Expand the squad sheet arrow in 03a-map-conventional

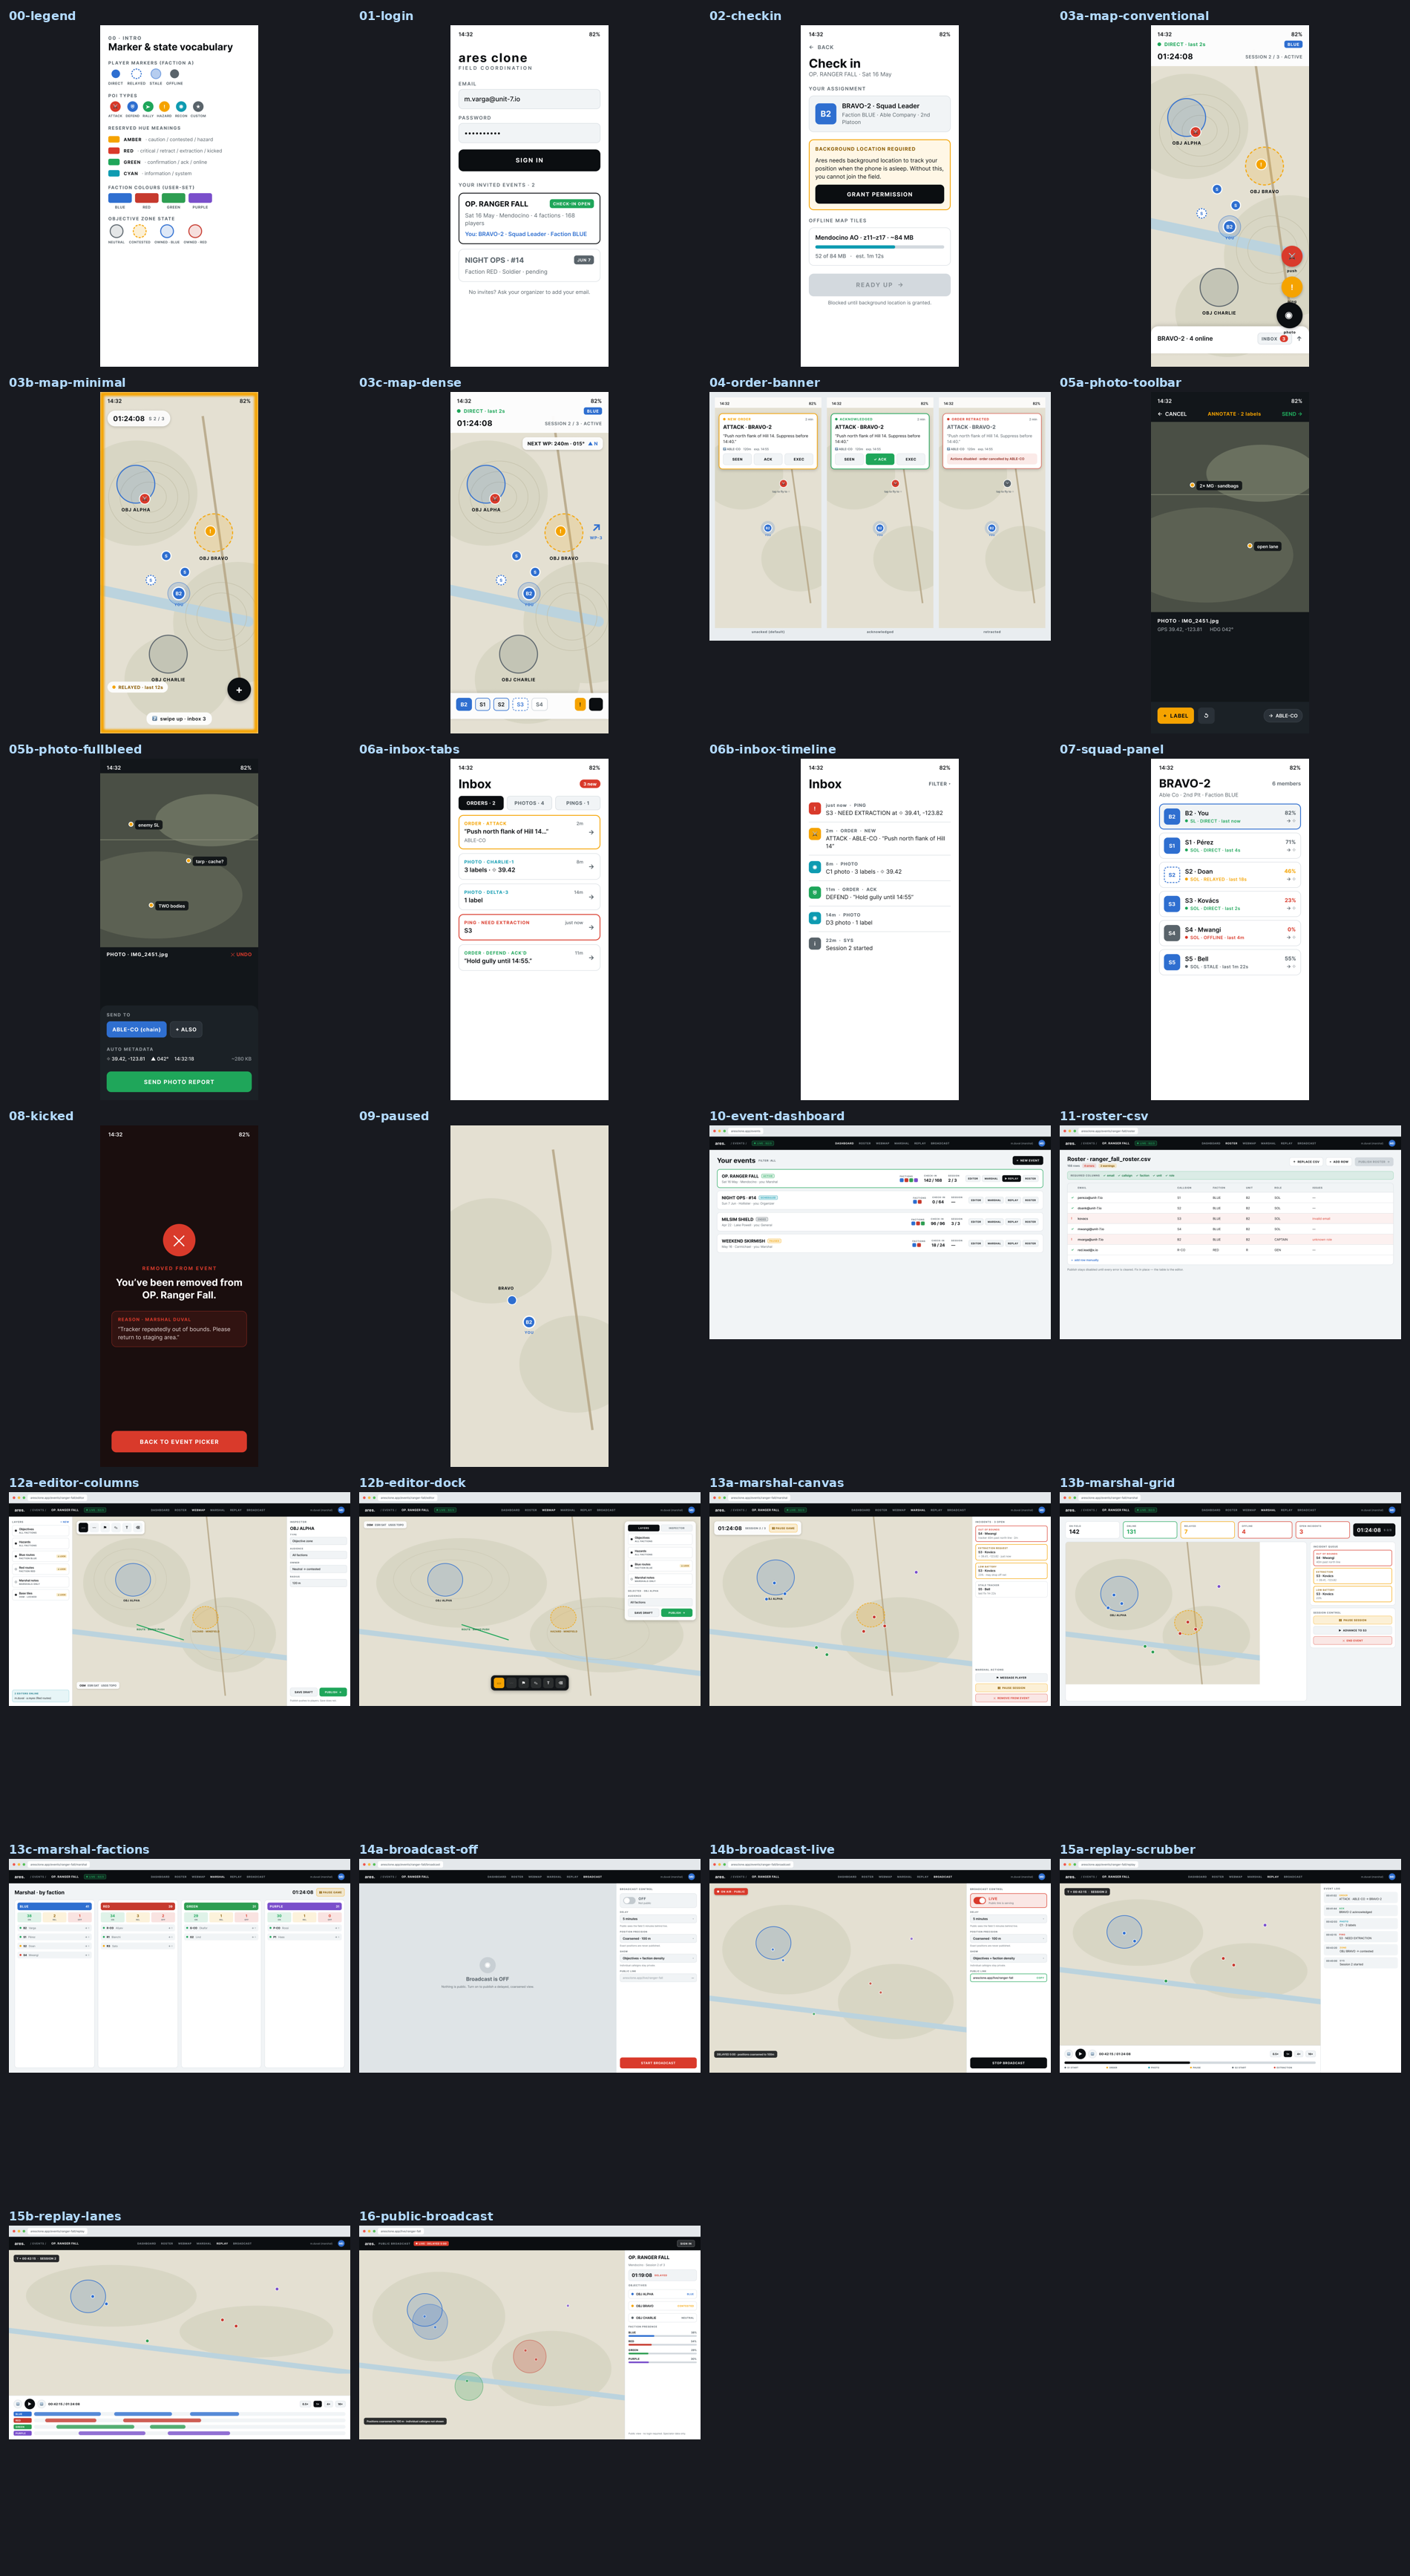pyautogui.click(x=1299, y=338)
